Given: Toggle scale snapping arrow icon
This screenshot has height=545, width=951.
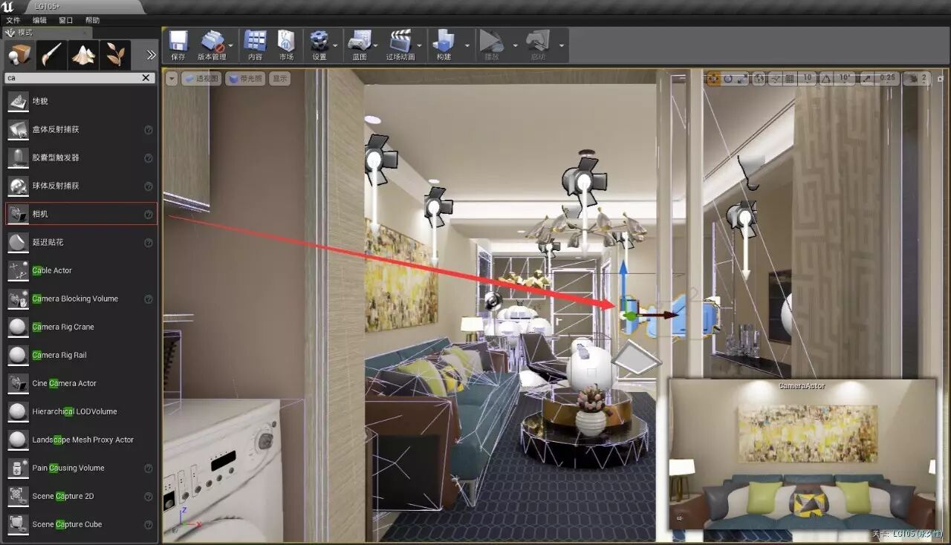Looking at the screenshot, I should tap(866, 78).
